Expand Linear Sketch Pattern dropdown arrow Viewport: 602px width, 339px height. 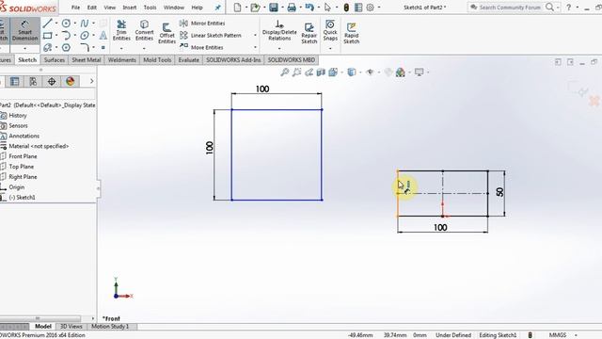point(255,36)
